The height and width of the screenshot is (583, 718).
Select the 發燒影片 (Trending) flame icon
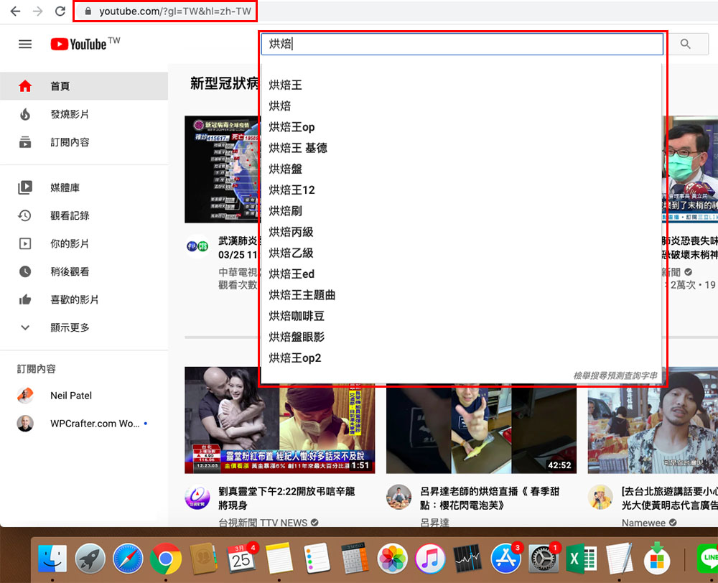(27, 113)
